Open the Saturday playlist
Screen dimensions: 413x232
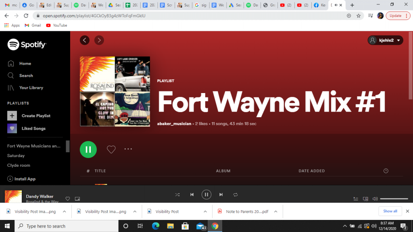click(16, 156)
